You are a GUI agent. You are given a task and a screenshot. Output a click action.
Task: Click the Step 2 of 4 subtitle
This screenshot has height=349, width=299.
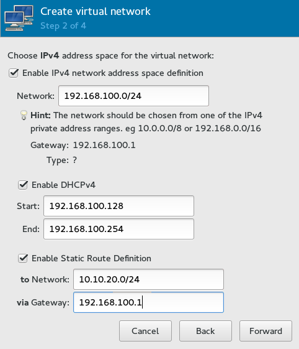(63, 26)
